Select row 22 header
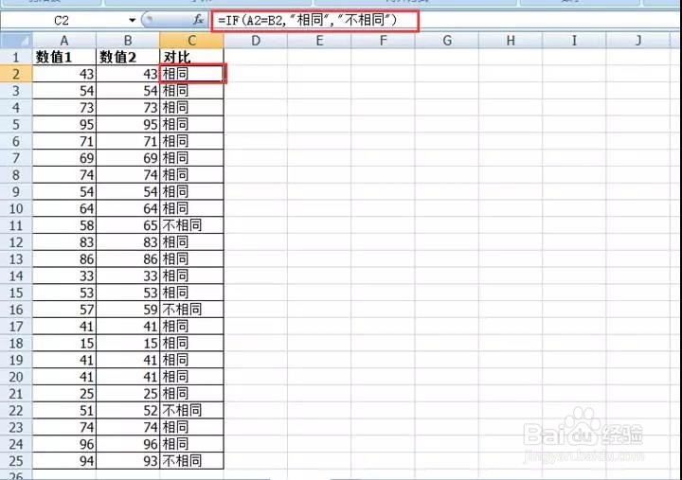The height and width of the screenshot is (480, 682). click(x=16, y=411)
